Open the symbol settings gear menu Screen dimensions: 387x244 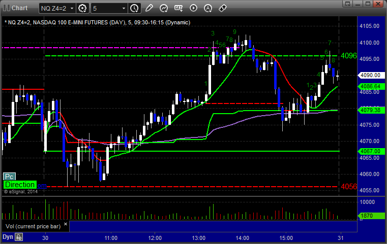[x=82, y=9]
